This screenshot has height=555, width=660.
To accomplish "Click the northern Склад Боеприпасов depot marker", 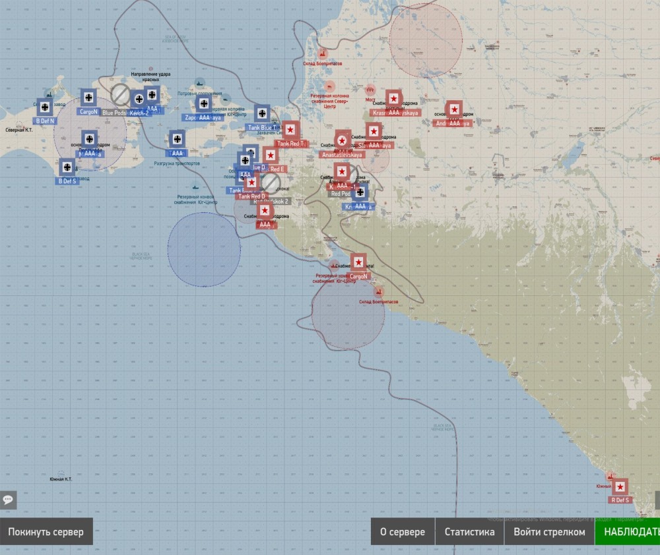I will tap(323, 54).
